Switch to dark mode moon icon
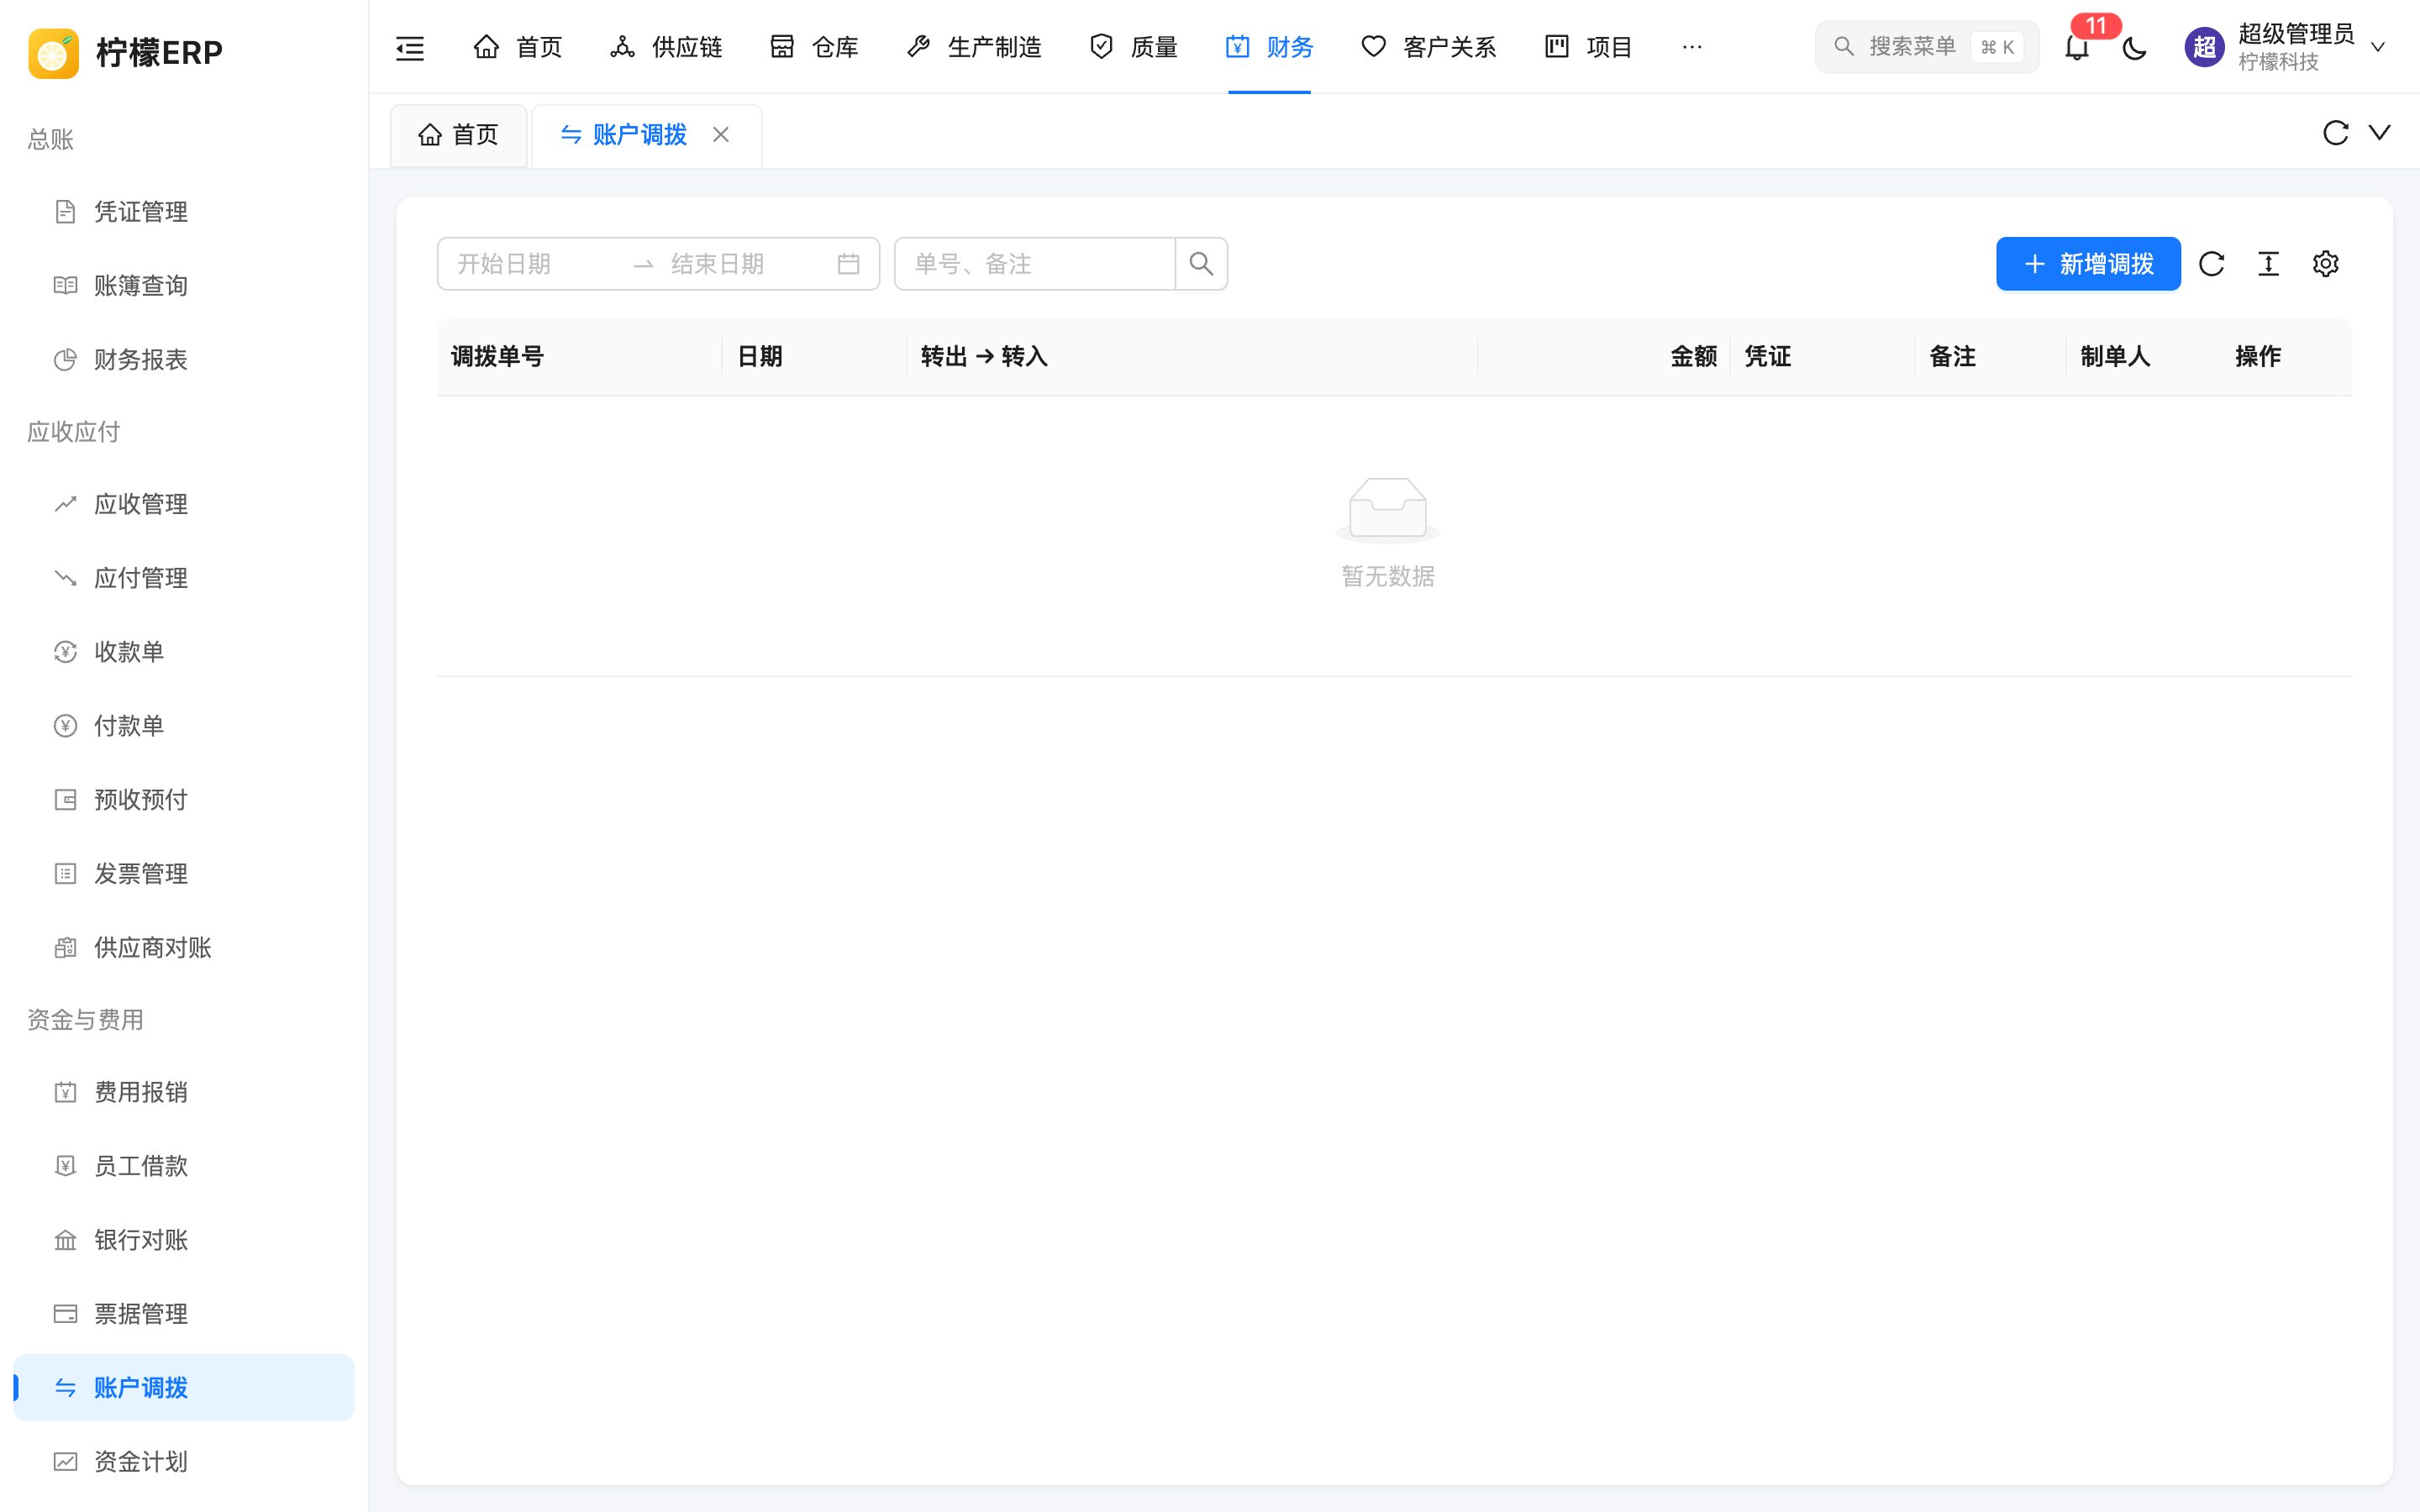Viewport: 2420px width, 1512px height. tap(2134, 47)
